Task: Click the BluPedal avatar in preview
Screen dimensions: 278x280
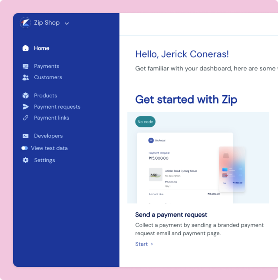Action: point(151,140)
